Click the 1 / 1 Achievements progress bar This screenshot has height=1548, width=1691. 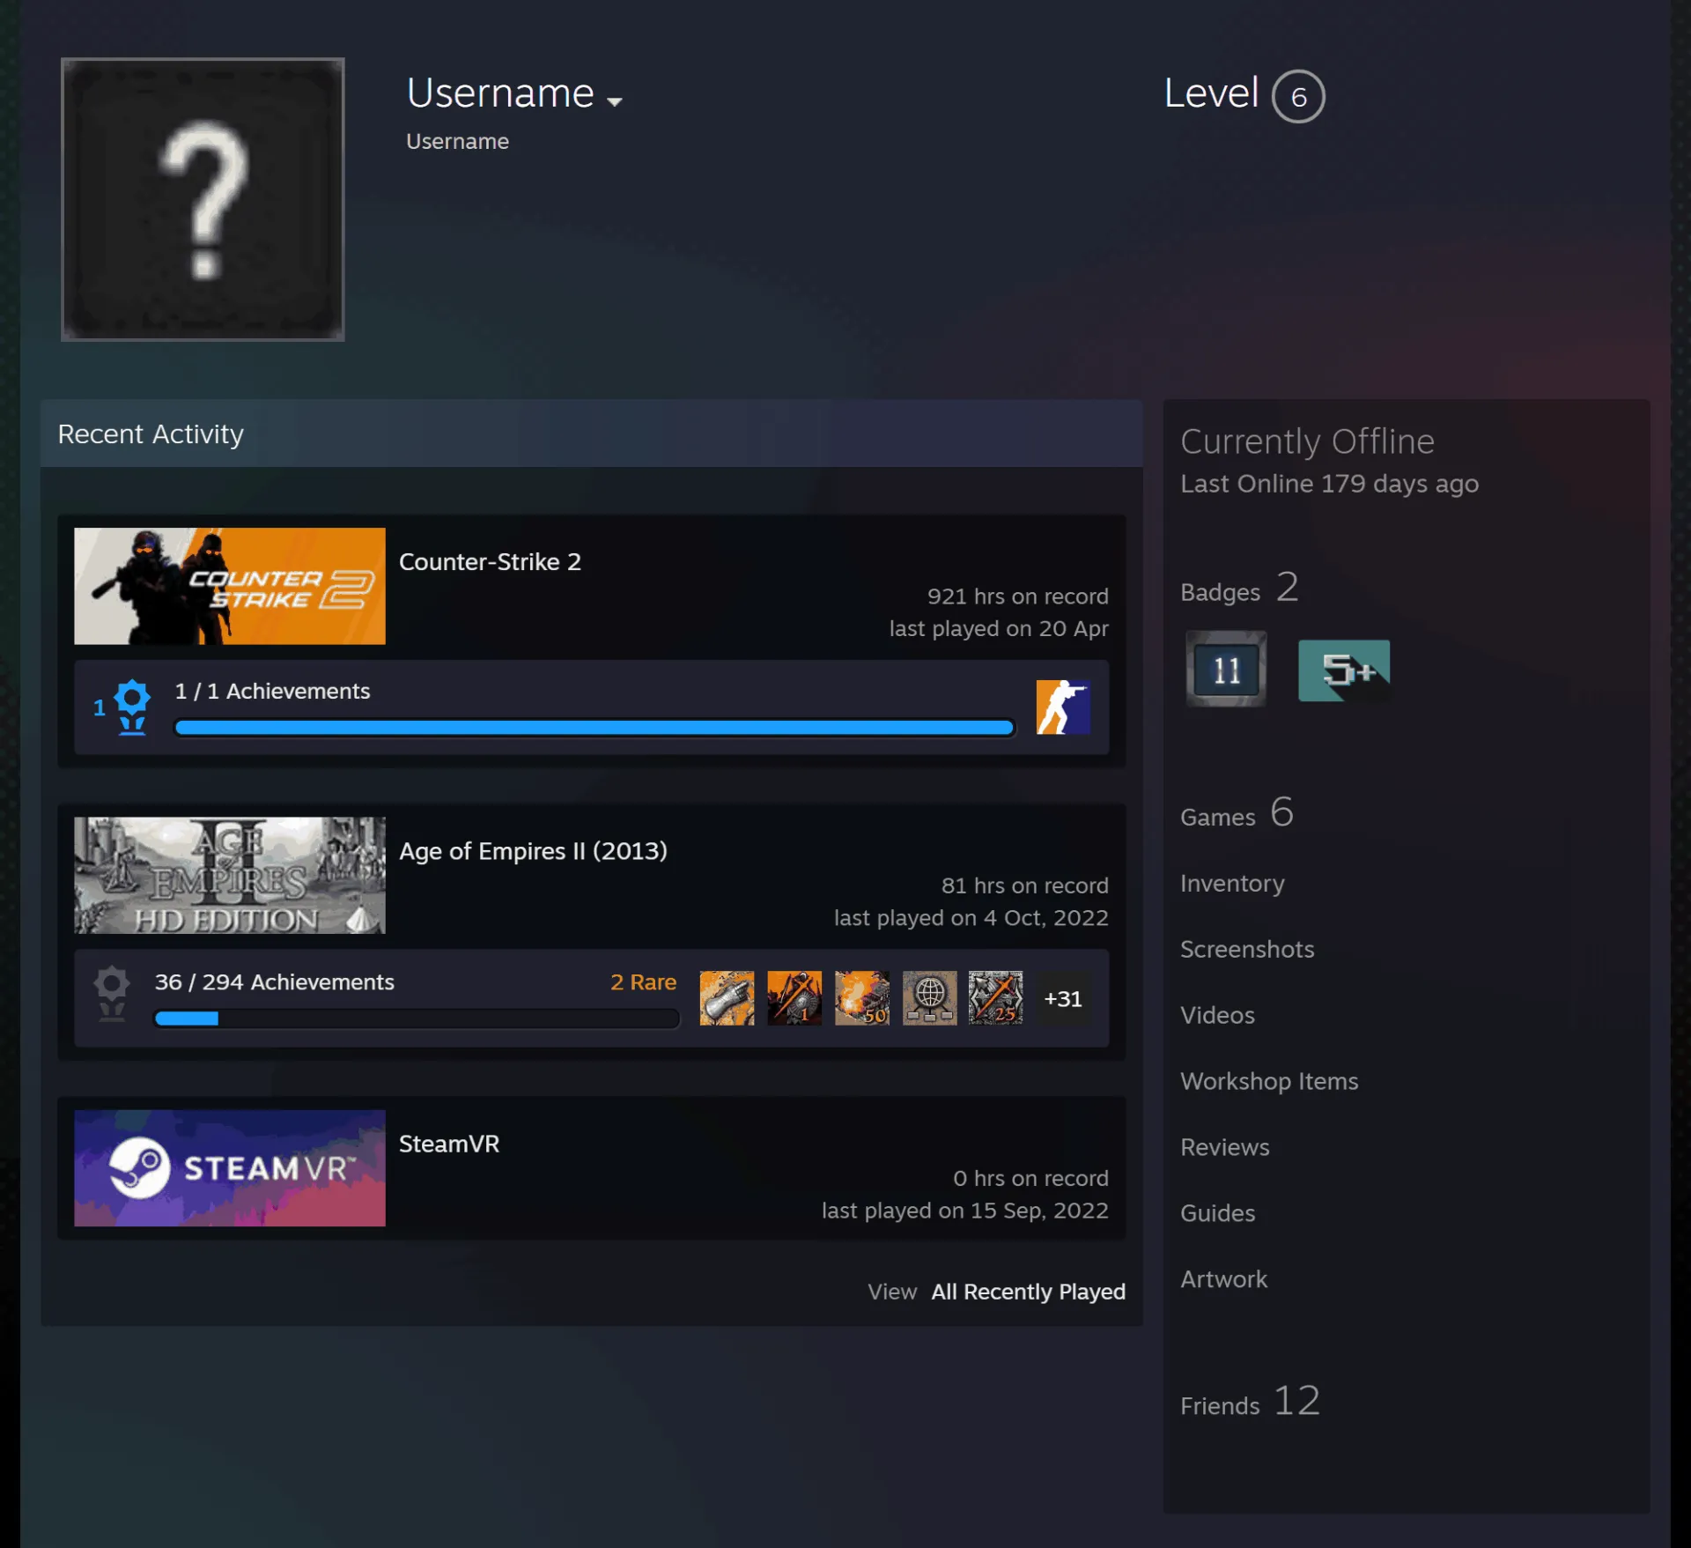click(594, 727)
